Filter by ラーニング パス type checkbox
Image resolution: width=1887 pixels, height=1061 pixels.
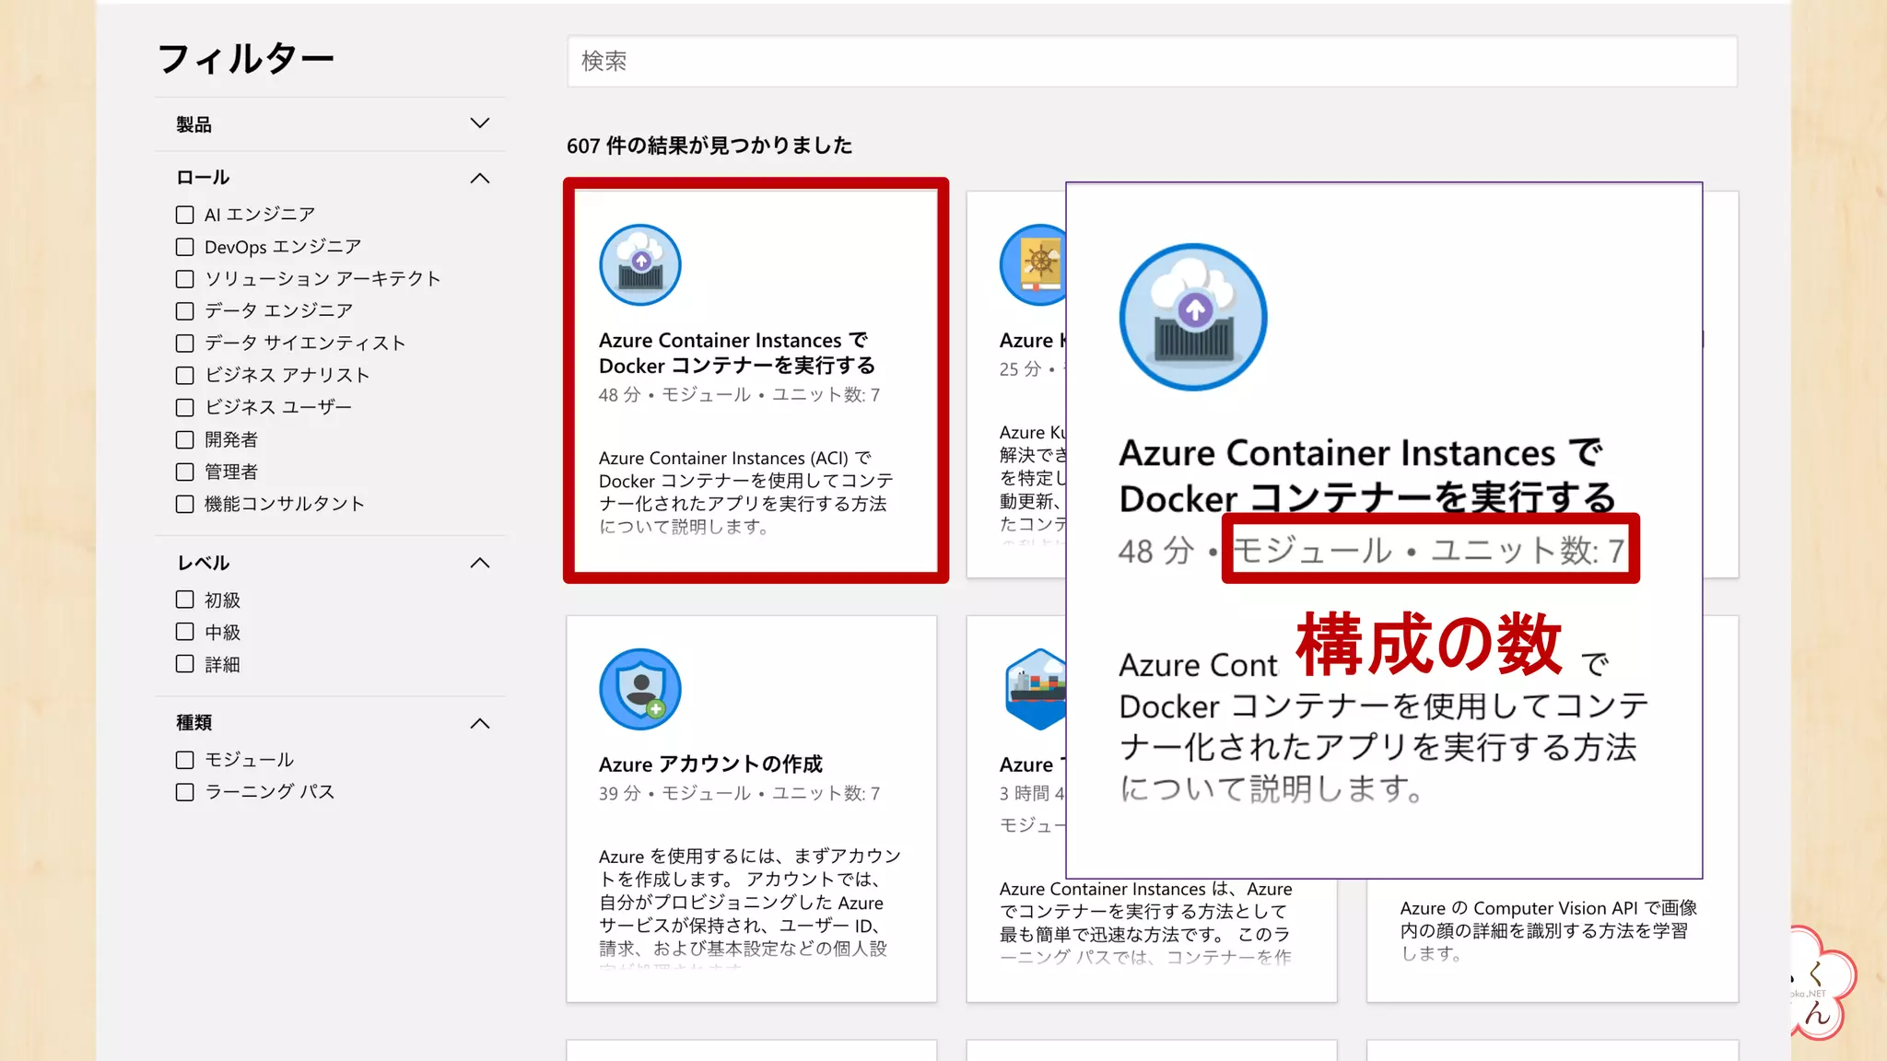185,792
